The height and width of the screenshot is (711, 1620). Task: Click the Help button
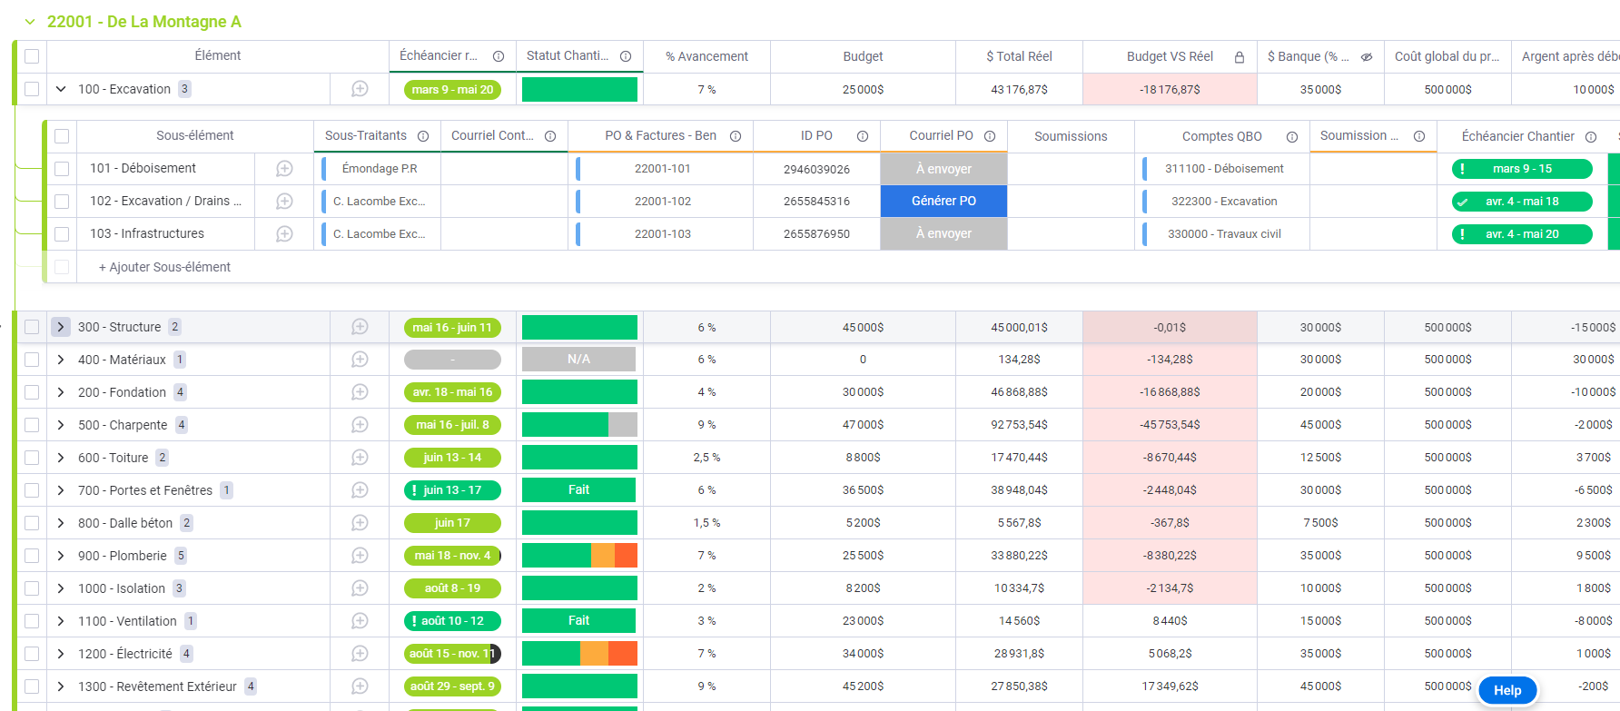(x=1506, y=690)
